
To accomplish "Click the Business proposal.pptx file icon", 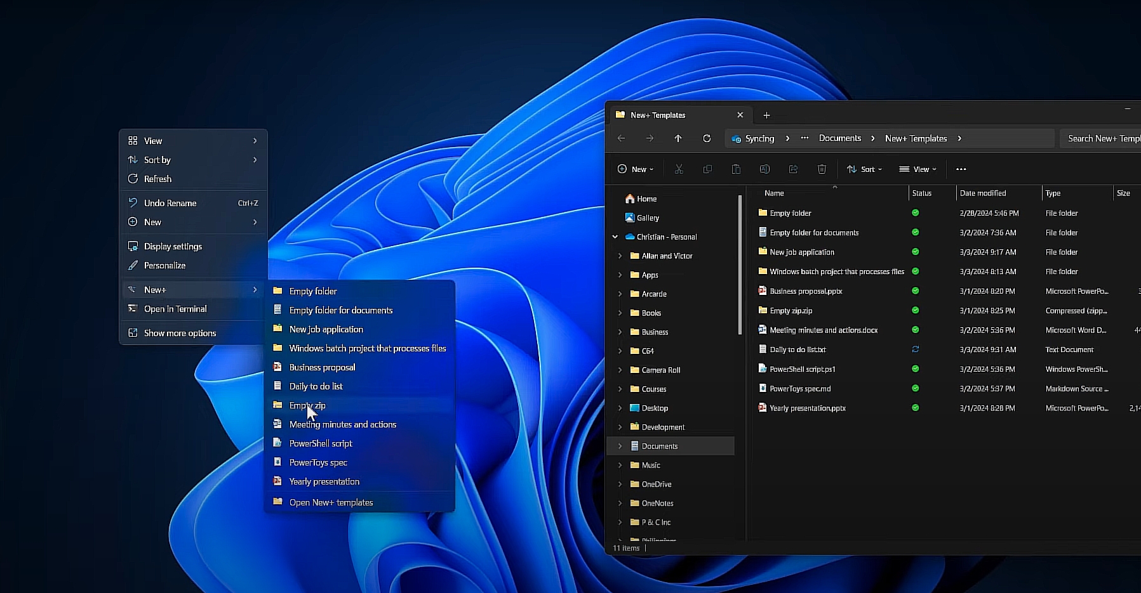I will click(763, 291).
